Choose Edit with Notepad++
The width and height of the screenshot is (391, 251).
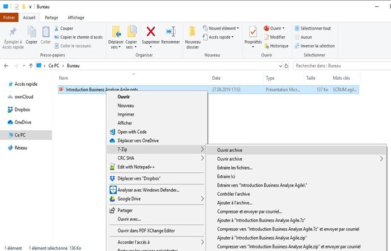pyautogui.click(x=156, y=167)
